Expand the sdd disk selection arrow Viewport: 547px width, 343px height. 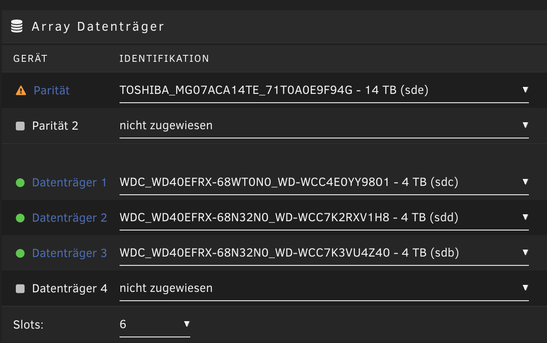[x=525, y=217]
